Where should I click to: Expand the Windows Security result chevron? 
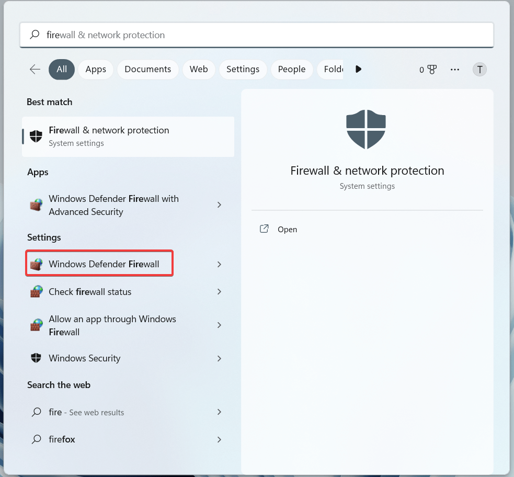[x=219, y=359]
